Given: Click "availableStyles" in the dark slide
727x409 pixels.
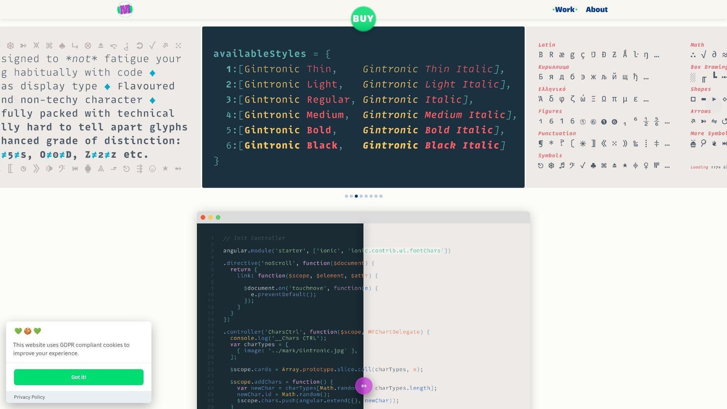Looking at the screenshot, I should pyautogui.click(x=259, y=54).
